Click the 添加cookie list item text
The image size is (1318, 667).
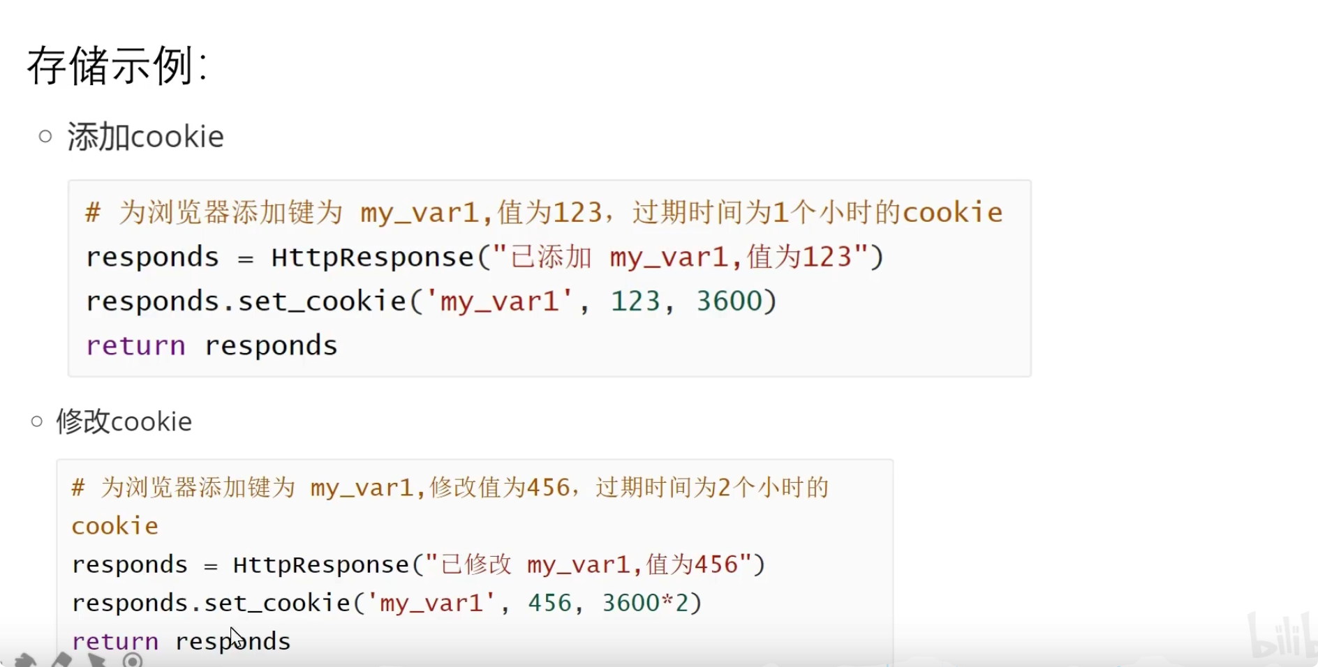click(145, 136)
